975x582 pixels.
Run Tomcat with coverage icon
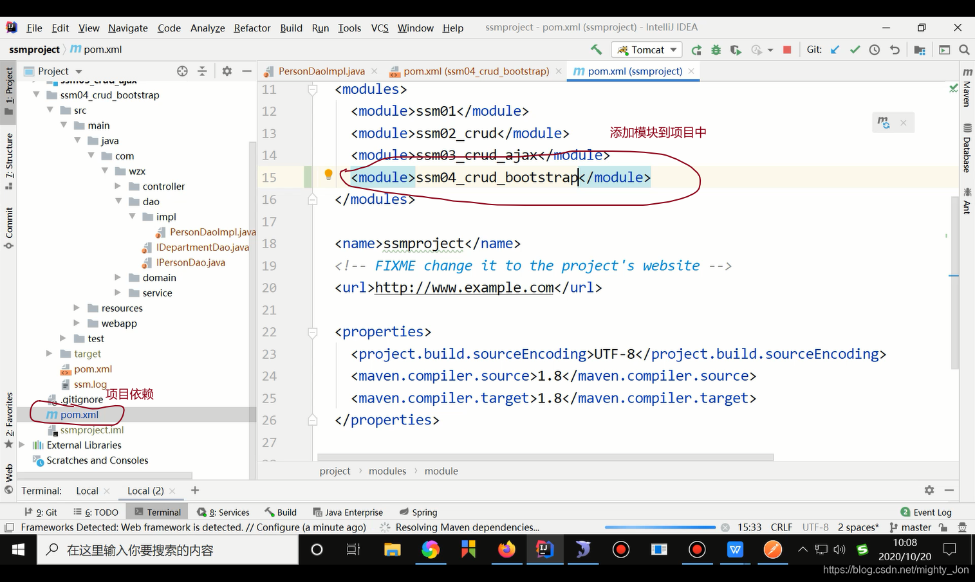click(735, 50)
